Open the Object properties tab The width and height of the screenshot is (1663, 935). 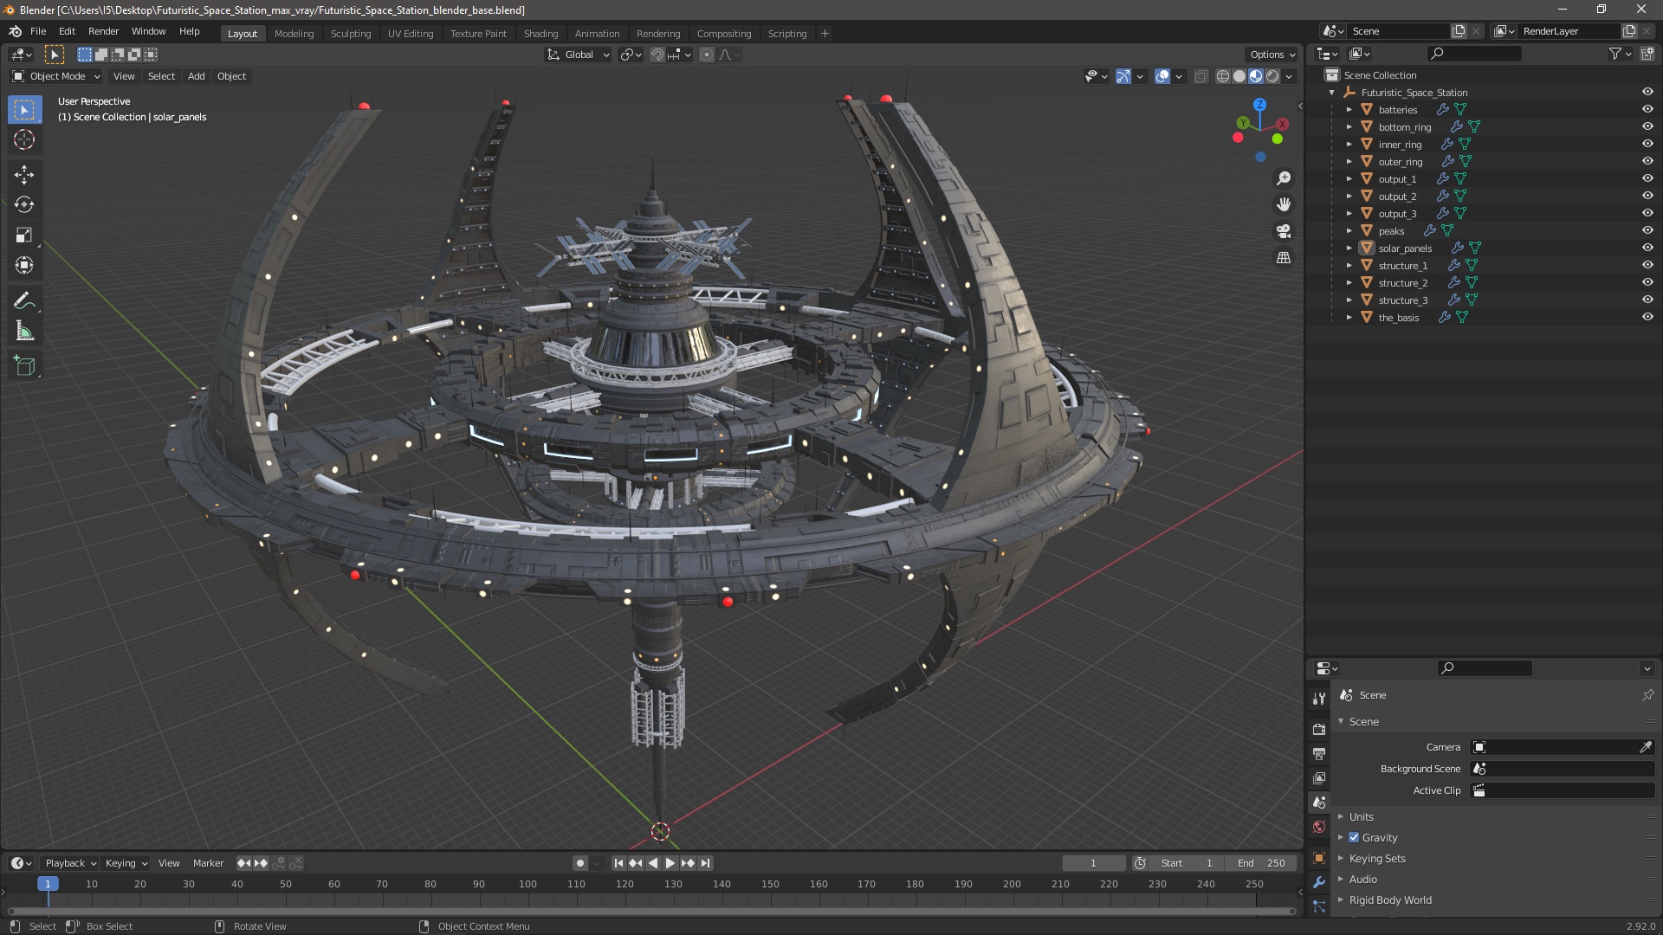coord(1319,858)
